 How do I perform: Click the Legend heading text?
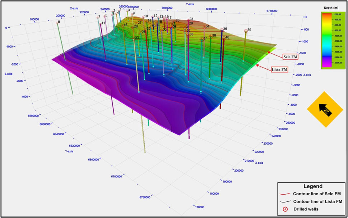point(313,186)
